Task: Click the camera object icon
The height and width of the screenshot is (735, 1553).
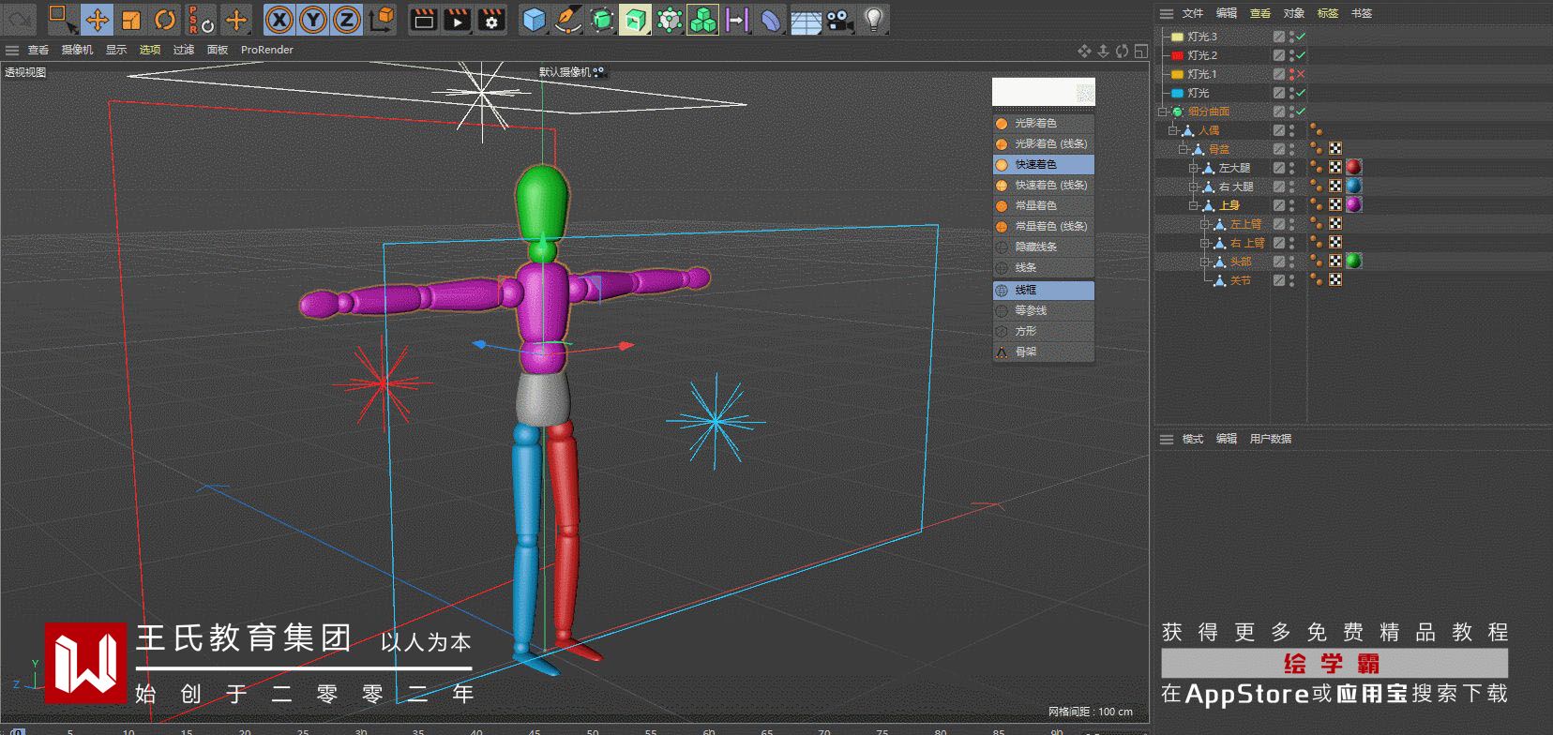Action: pyautogui.click(x=839, y=20)
